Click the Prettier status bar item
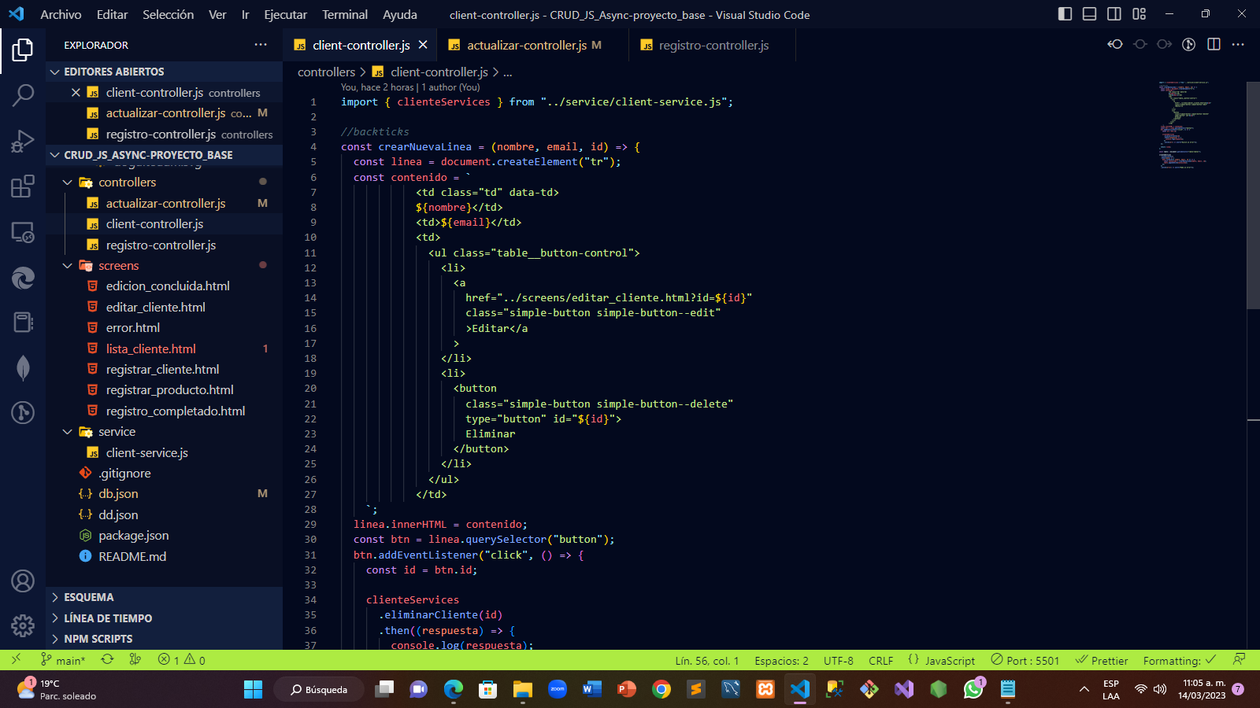The image size is (1260, 708). [x=1102, y=660]
